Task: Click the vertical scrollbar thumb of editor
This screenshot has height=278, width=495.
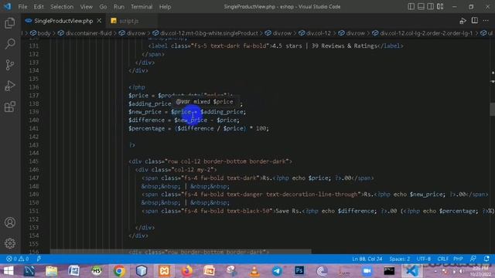Action: 492,109
